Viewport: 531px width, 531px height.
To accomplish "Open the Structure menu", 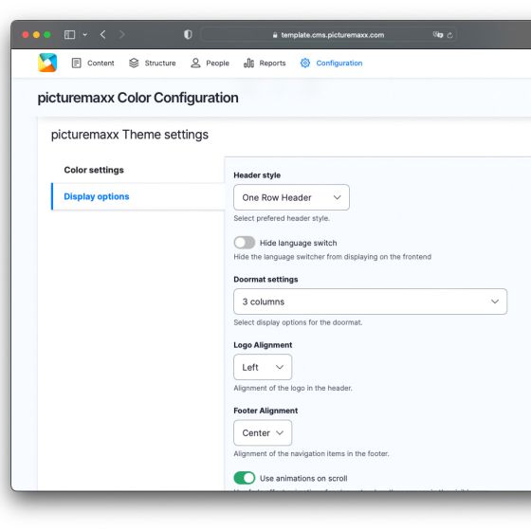I will point(153,63).
